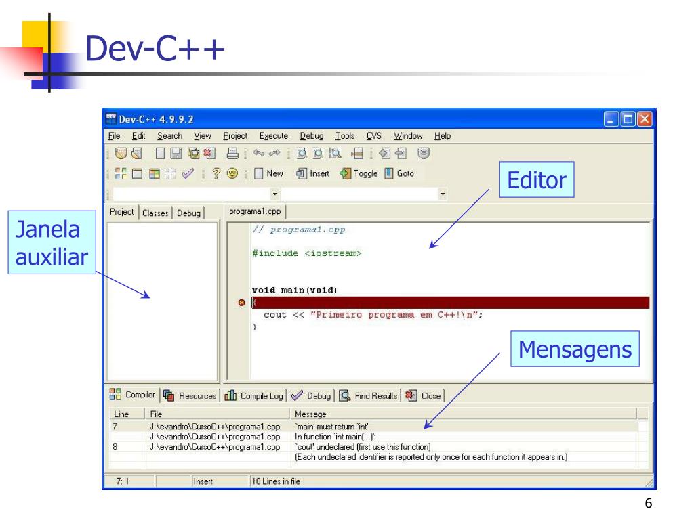Select the Debug tab in bottom panel
Screen dimensions: 694x520
coord(310,395)
